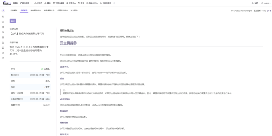The height and width of the screenshot is (136, 272).
Task: Click the 编辑名称 subheading
Action: [63, 111]
